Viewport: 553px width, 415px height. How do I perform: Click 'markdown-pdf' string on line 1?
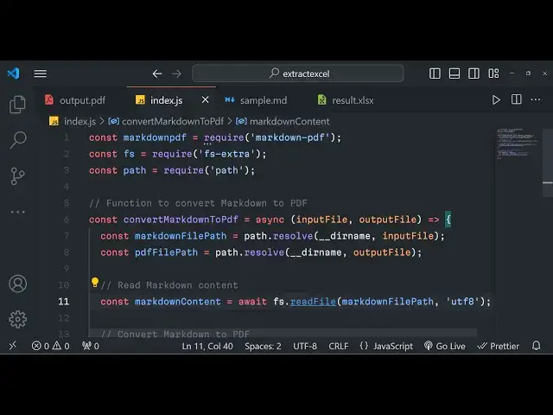[x=290, y=137]
